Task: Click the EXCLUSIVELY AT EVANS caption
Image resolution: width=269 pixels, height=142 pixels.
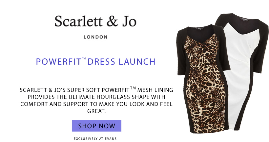Action: (95, 139)
